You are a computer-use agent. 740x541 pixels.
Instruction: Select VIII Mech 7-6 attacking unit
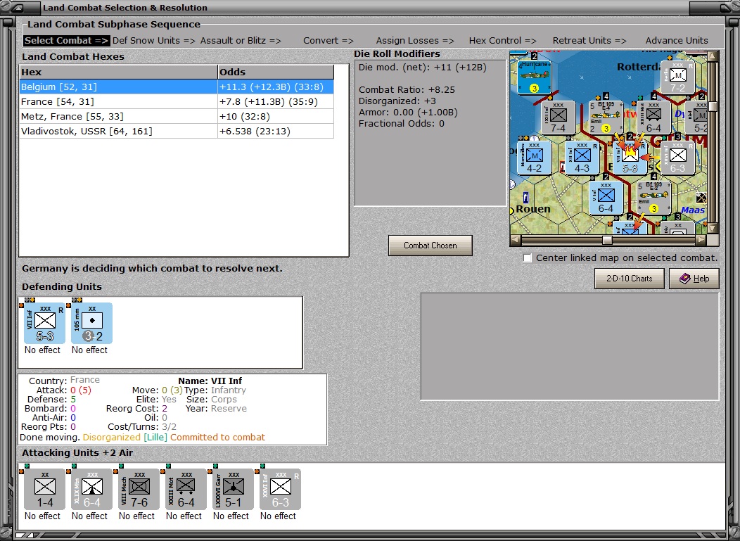pyautogui.click(x=139, y=489)
